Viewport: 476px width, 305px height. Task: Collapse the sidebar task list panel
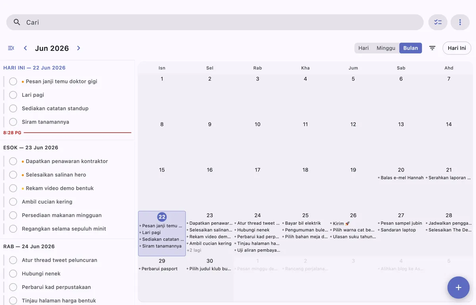tap(11, 48)
